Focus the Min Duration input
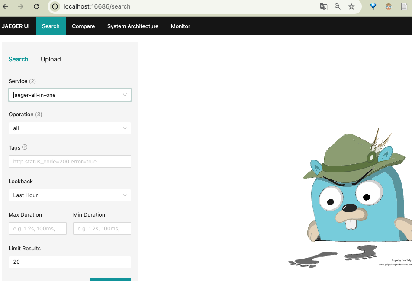The width and height of the screenshot is (412, 281). 102,229
